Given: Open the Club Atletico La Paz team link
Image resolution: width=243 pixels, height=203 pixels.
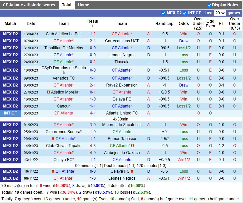Looking at the screenshot, I should click(x=64, y=34).
